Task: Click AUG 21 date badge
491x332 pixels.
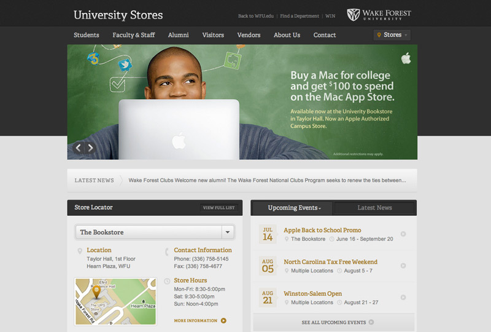Action: (268, 298)
